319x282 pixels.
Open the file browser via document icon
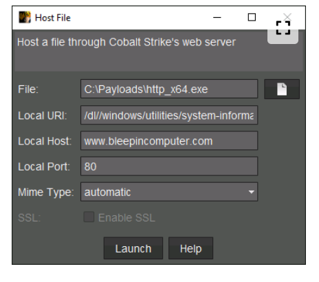click(282, 89)
